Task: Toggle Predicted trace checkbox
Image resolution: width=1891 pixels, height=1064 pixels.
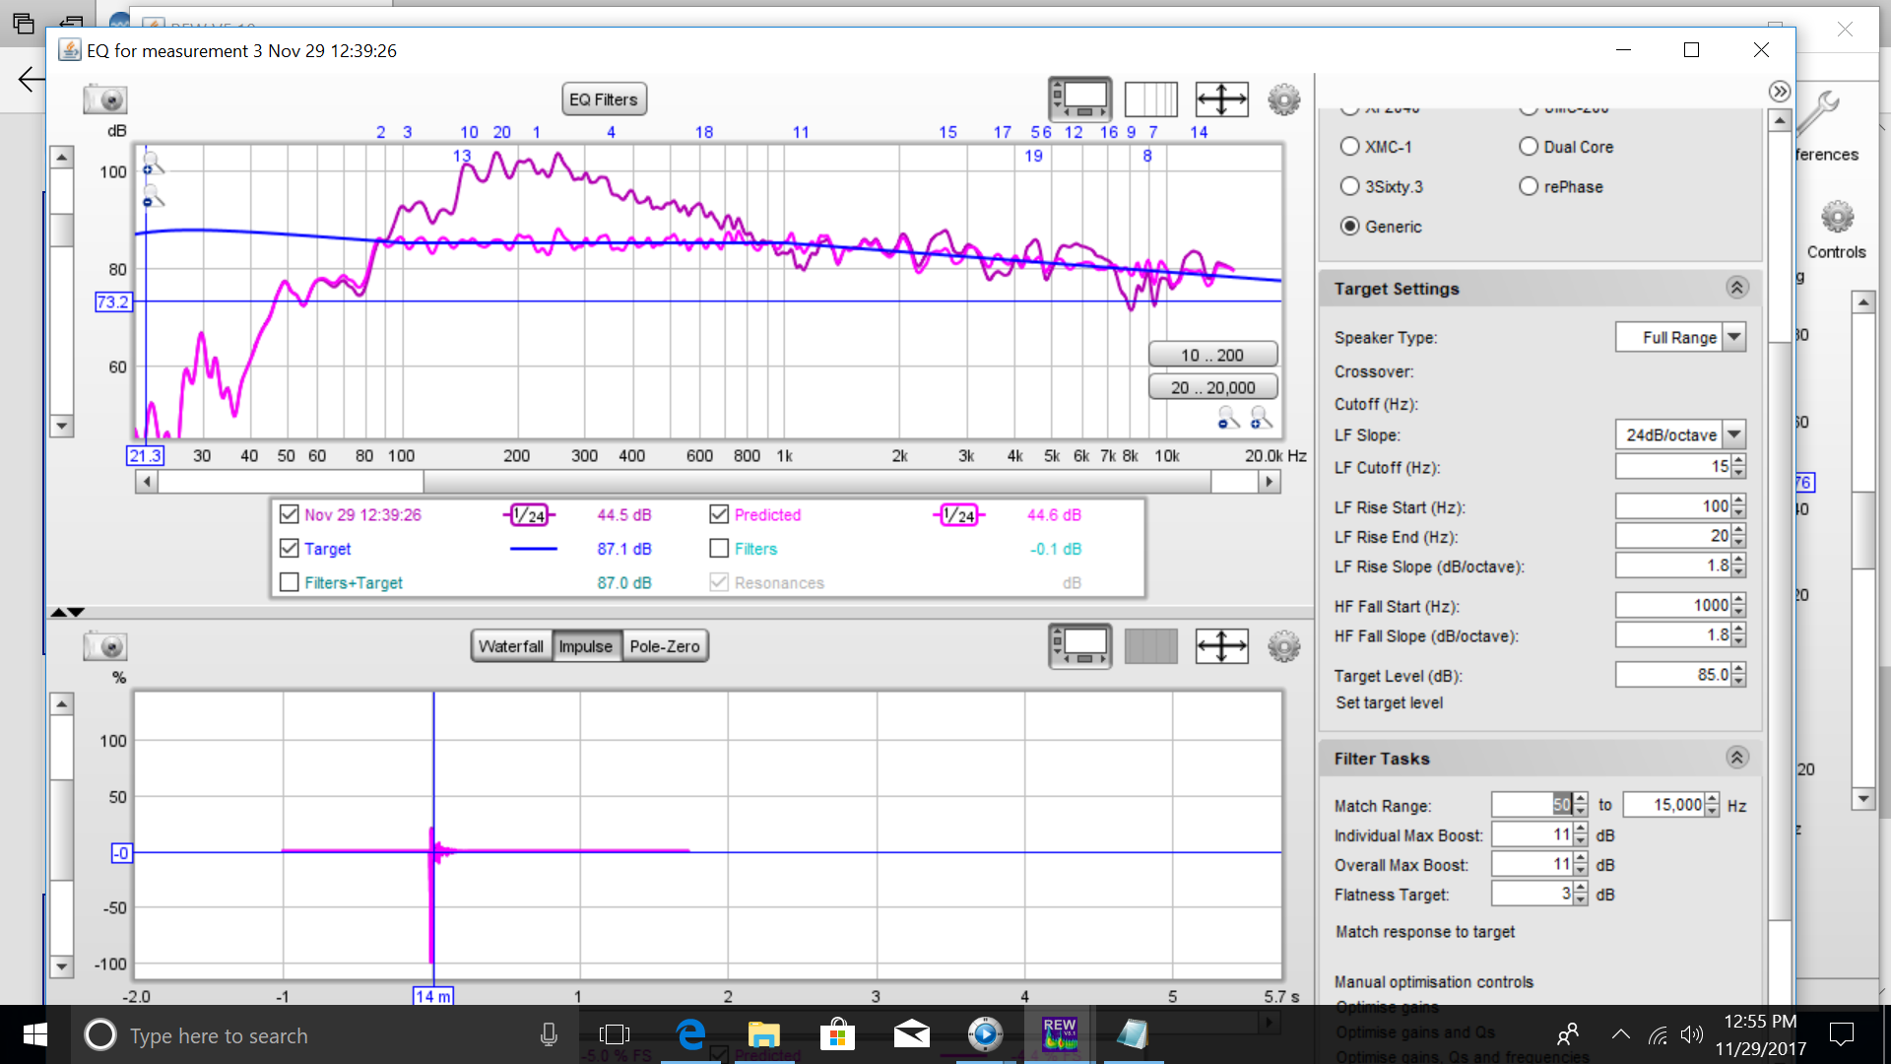Action: (x=719, y=514)
